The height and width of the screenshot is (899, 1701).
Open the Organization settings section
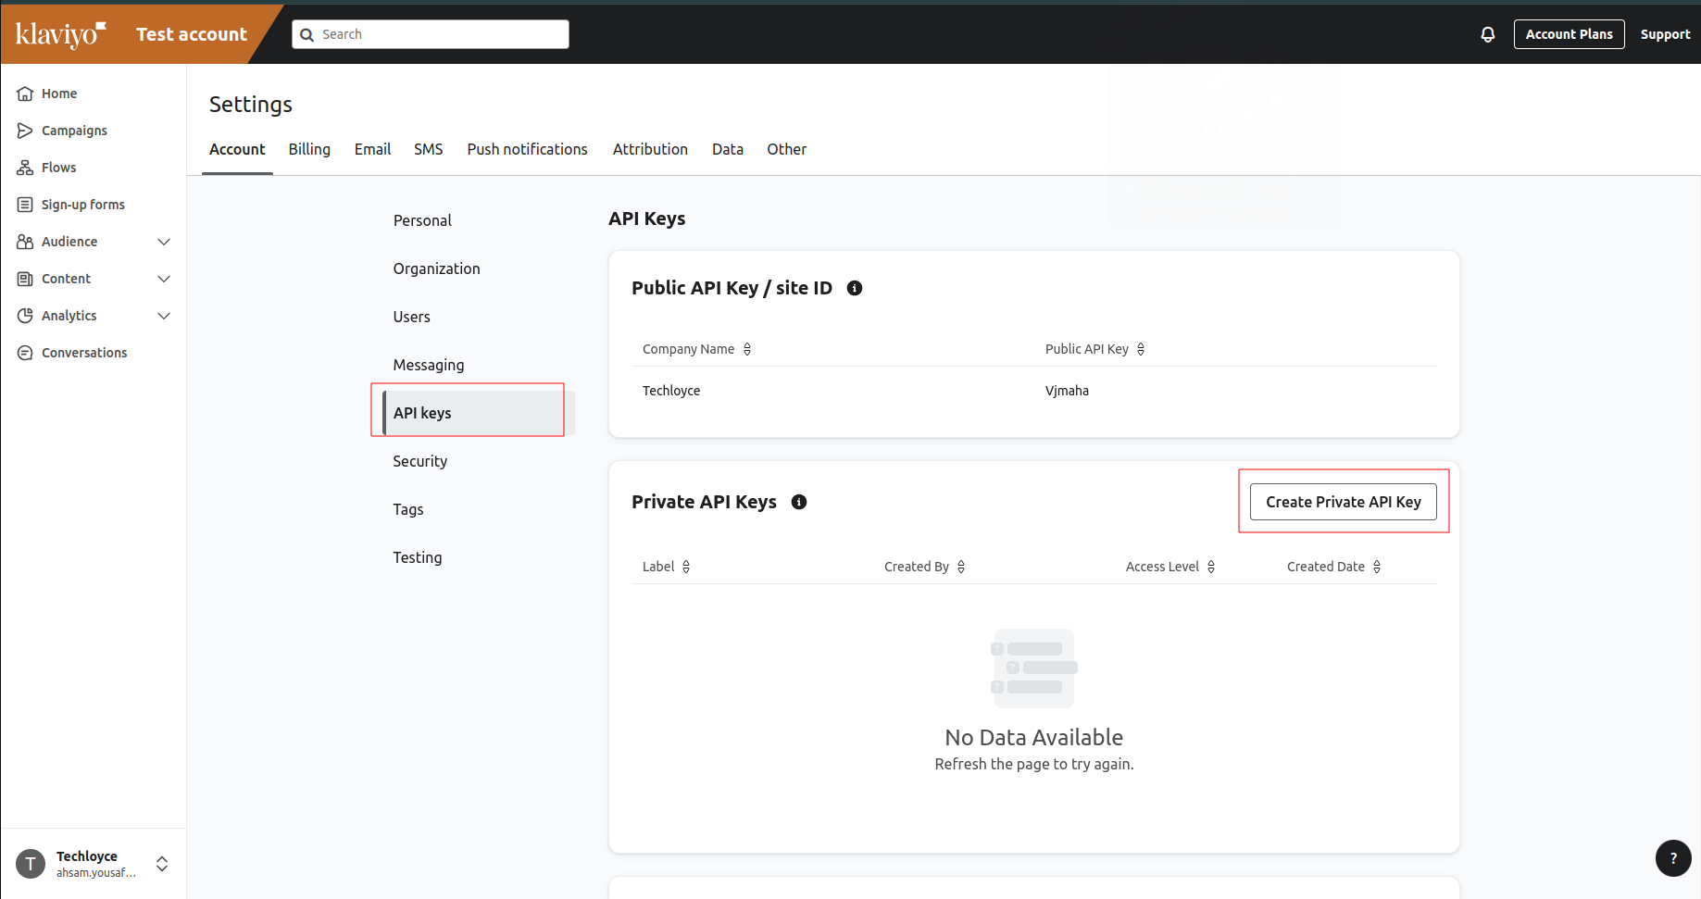[436, 268]
